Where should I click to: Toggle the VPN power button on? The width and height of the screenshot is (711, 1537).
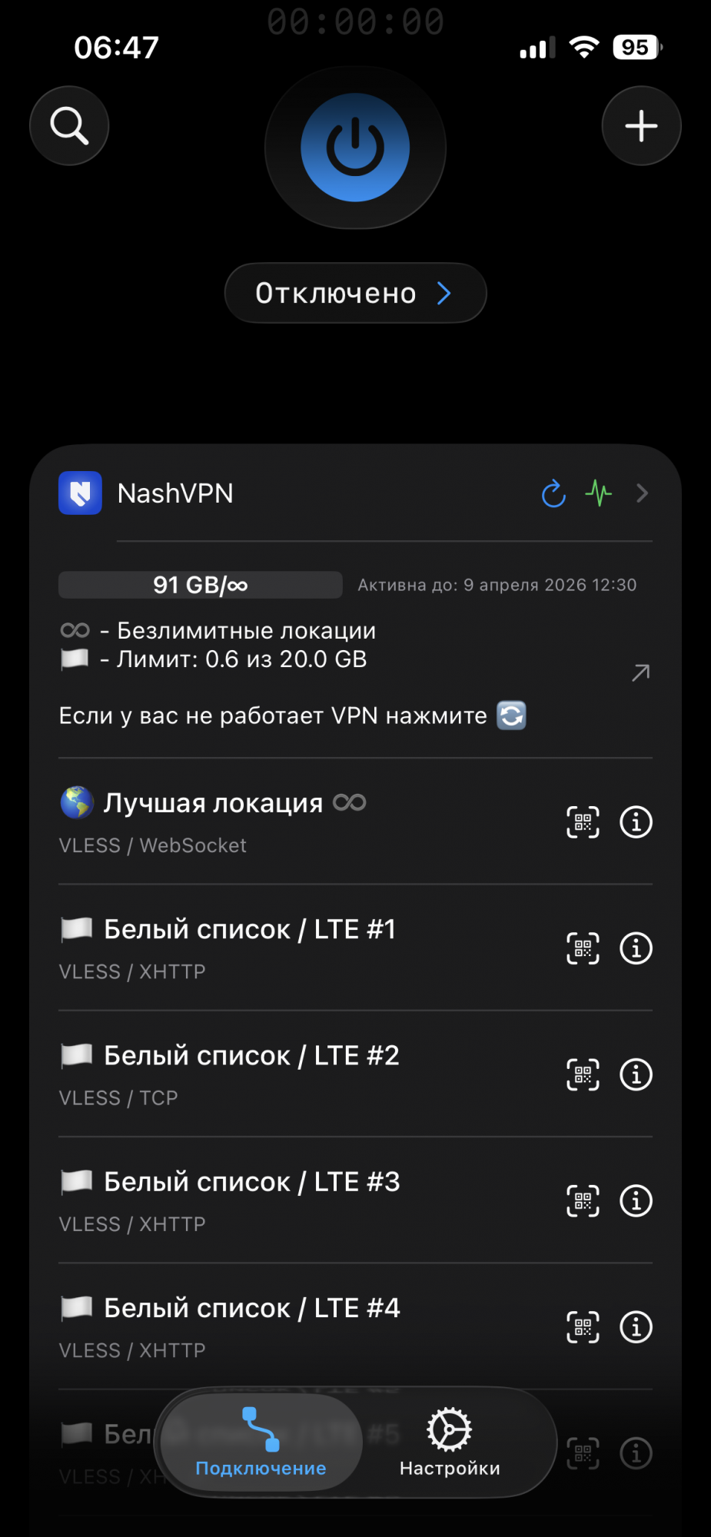tap(355, 148)
